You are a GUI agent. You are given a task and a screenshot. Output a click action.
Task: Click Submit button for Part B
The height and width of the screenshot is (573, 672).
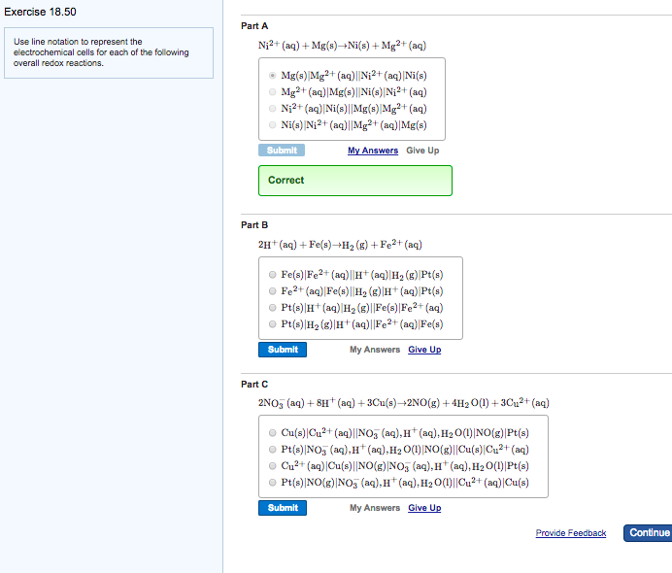pyautogui.click(x=282, y=349)
